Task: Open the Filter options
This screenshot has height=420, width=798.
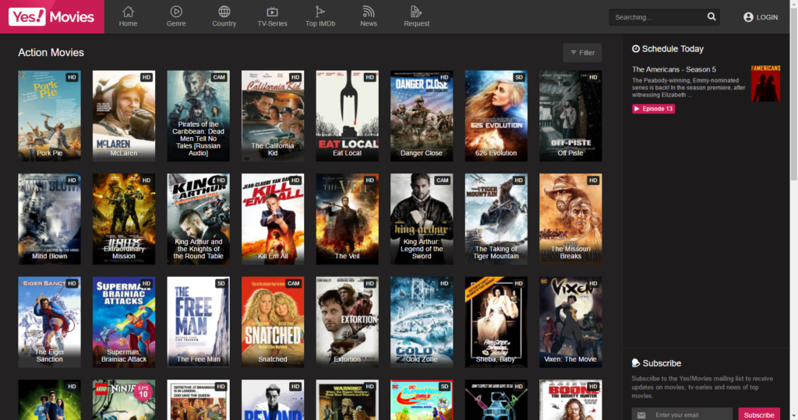Action: (x=582, y=53)
